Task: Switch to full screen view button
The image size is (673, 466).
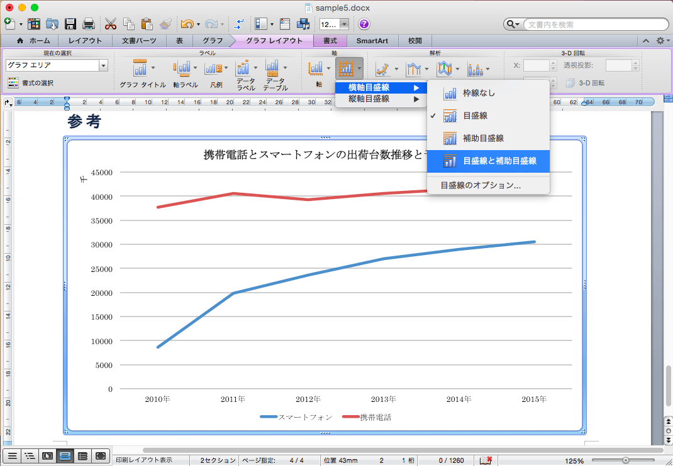Action: click(x=101, y=456)
